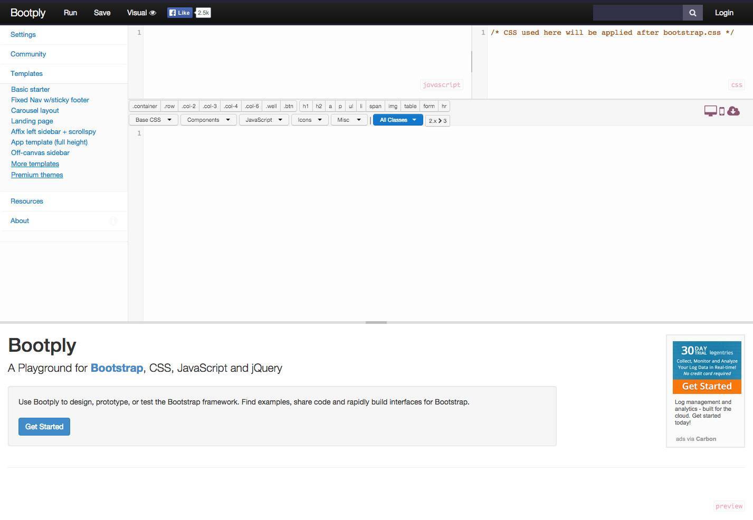Image resolution: width=753 pixels, height=520 pixels.
Task: Load App template (full height)
Action: [x=49, y=142]
